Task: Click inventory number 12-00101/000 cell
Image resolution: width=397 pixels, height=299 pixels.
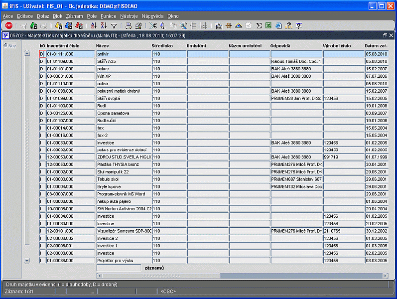Action: pyautogui.click(x=70, y=231)
